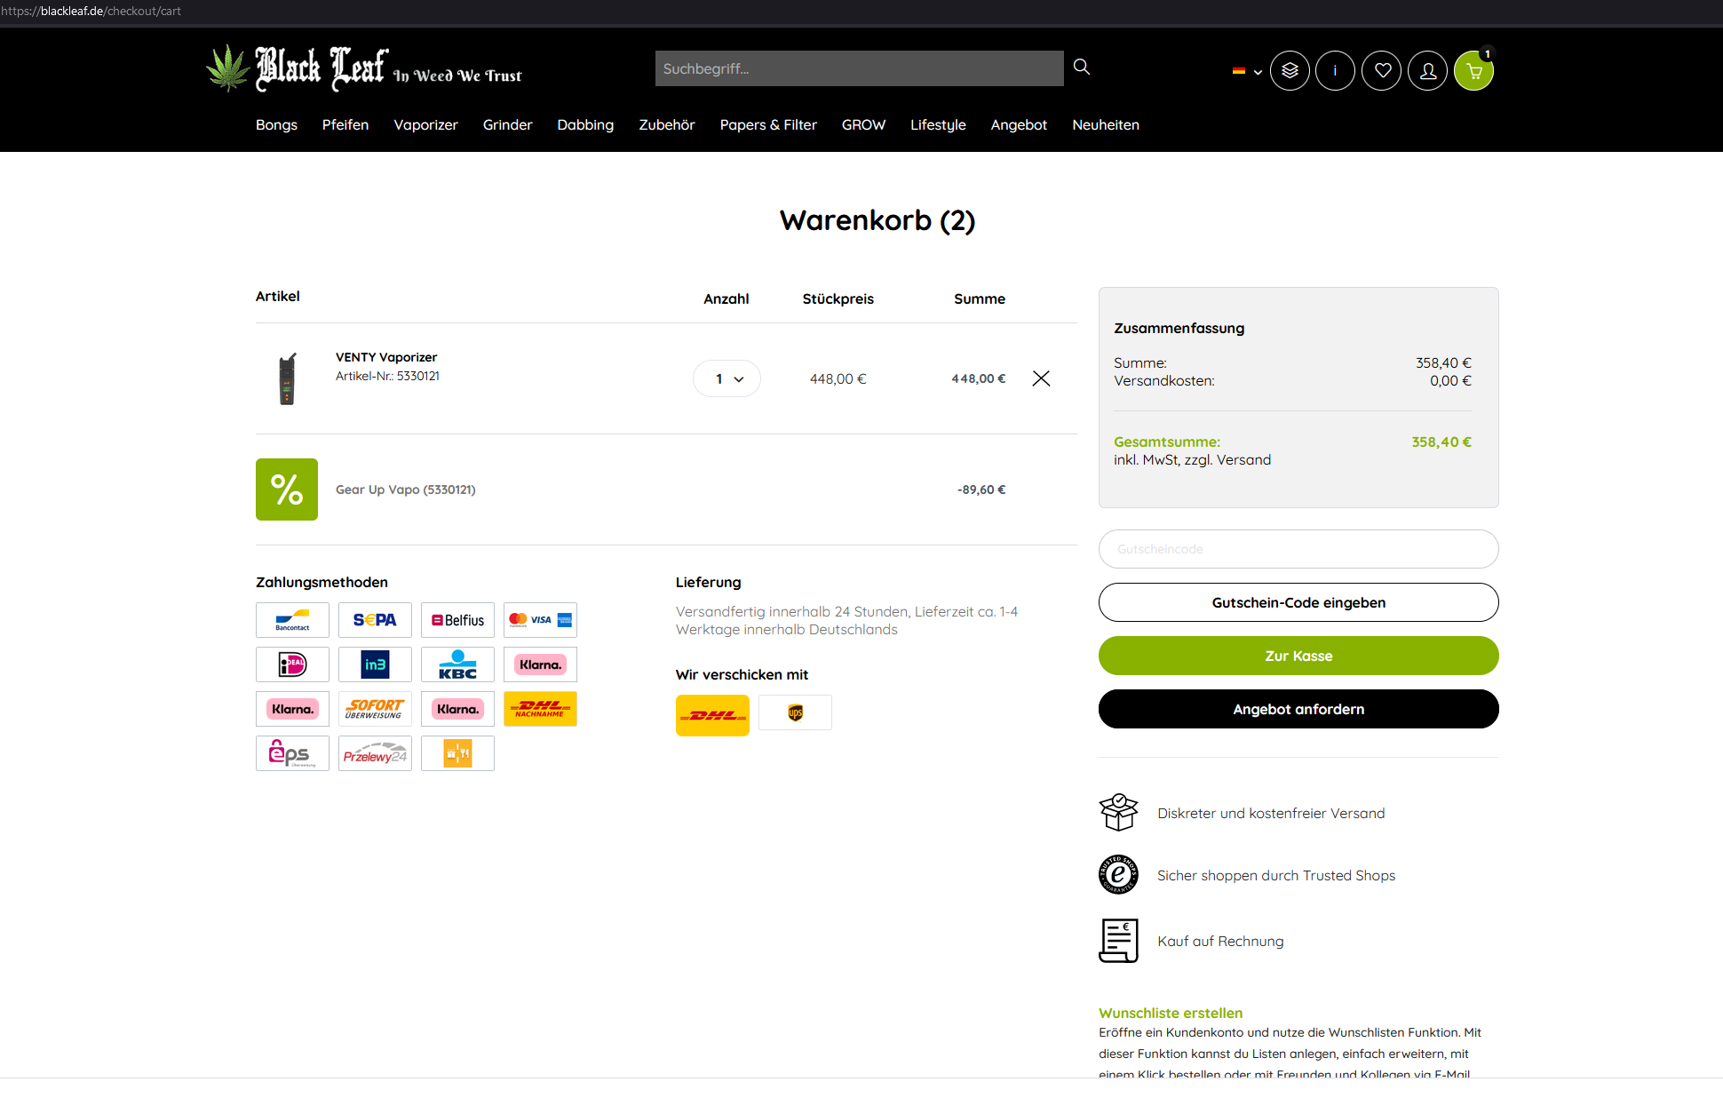Open the user account icon
1723x1098 pixels.
coord(1427,71)
